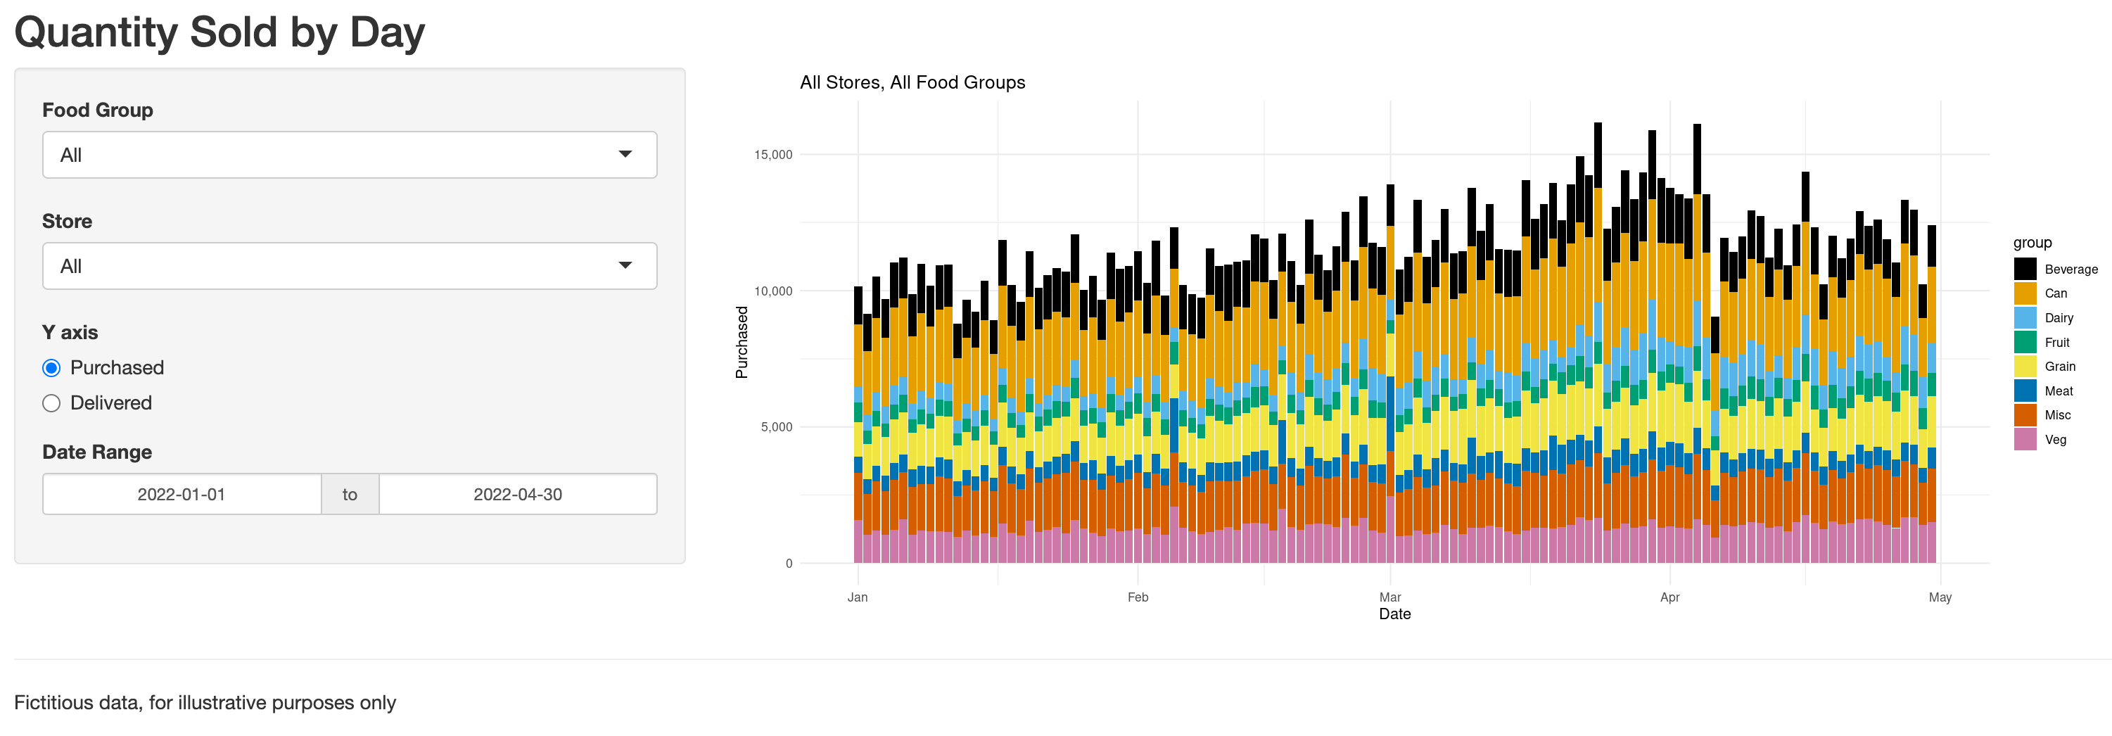Click the Food Group dropdown caret icon
The image size is (2112, 736).
[x=625, y=154]
